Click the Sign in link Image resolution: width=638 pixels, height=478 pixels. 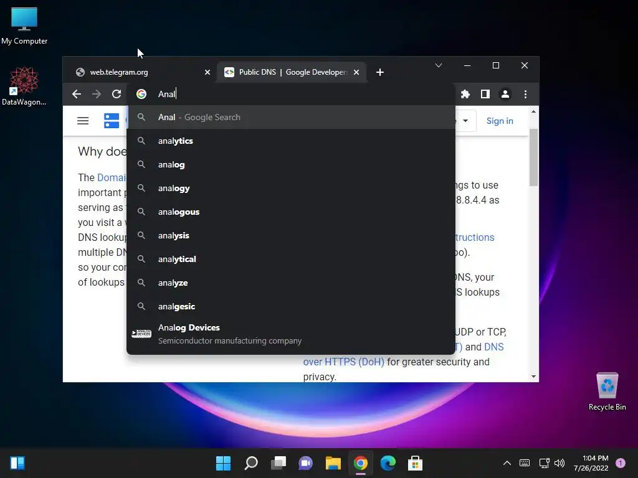[500, 121]
